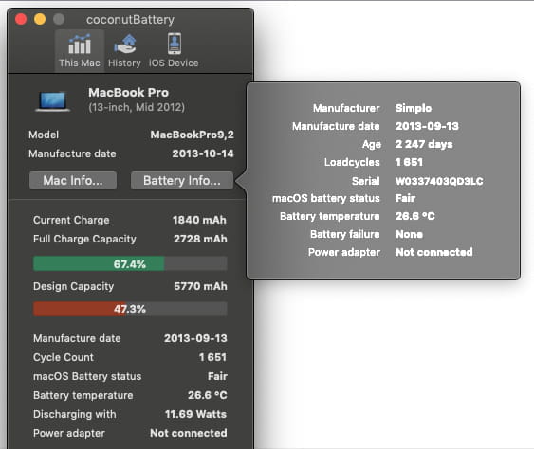Open the Mac Info... details
Image resolution: width=534 pixels, height=449 pixels.
tap(73, 180)
